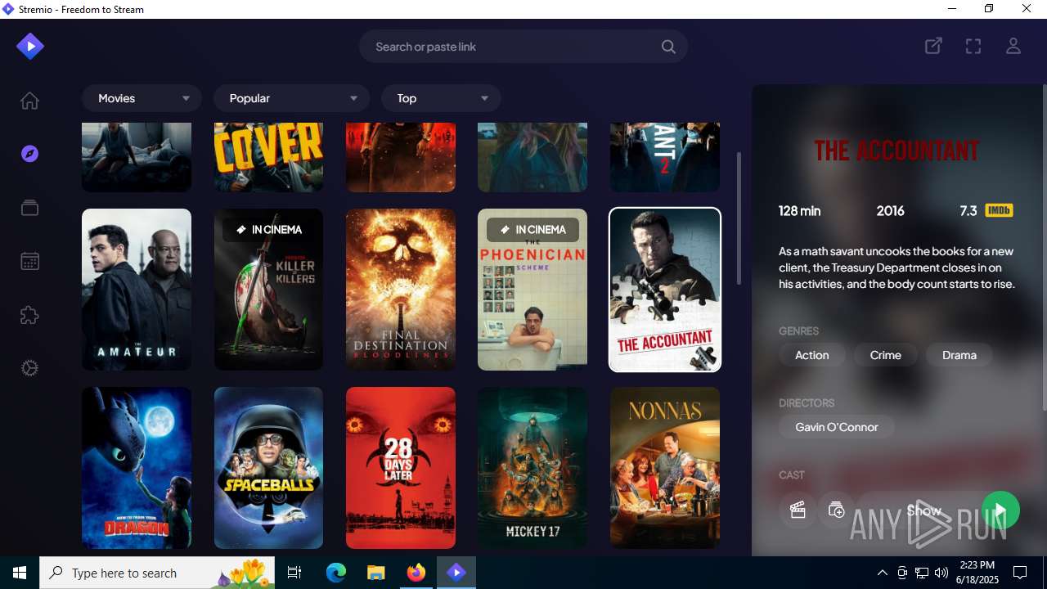Open the network tray icon

(922, 573)
